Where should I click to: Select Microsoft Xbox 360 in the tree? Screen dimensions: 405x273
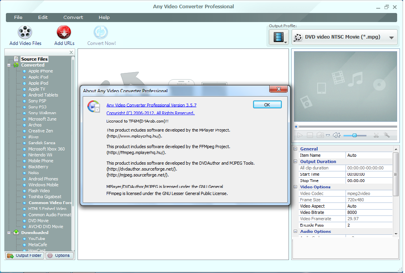click(x=46, y=149)
